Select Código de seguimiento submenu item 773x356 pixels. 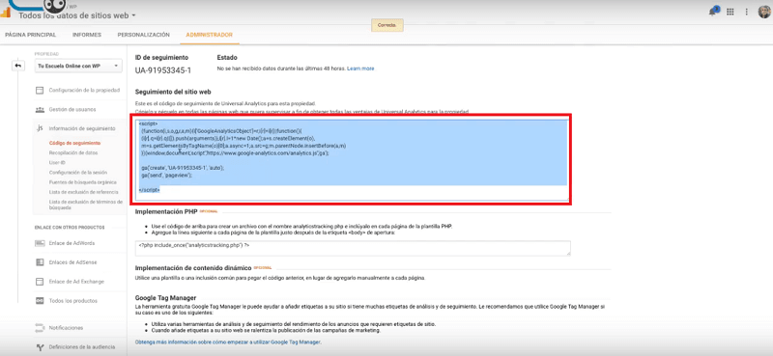[74, 143]
